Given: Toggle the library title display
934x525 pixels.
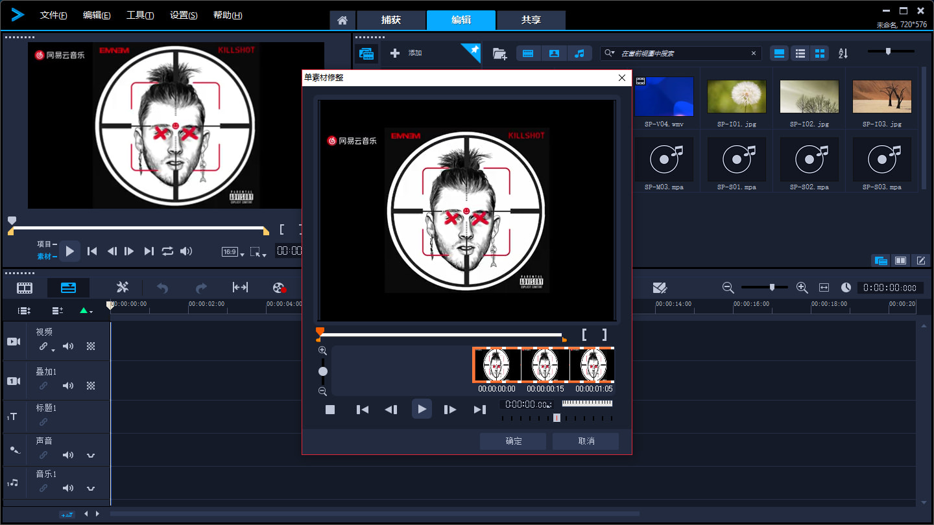Looking at the screenshot, I should [780, 53].
